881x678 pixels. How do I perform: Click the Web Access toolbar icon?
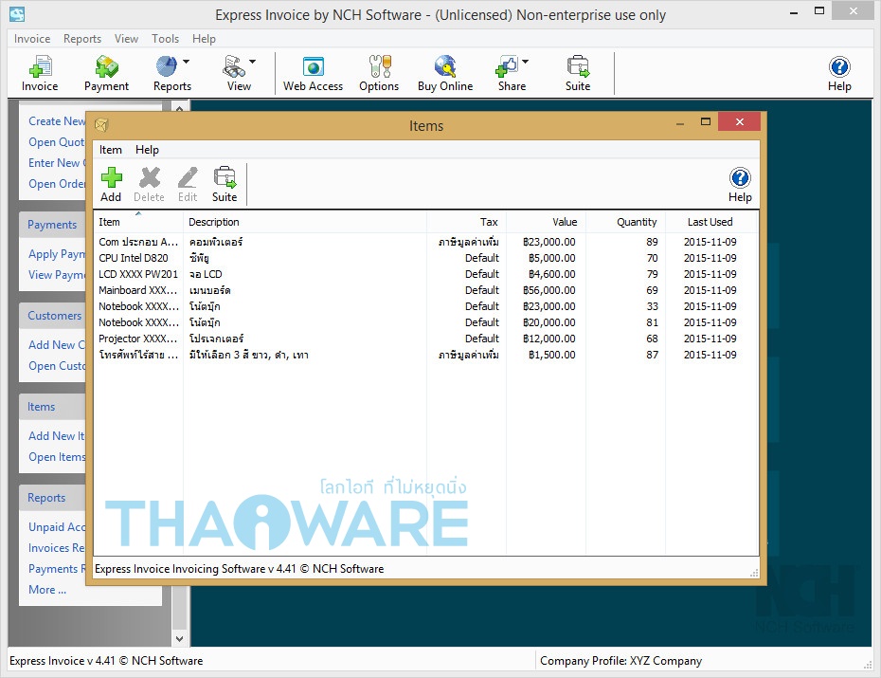pyautogui.click(x=313, y=73)
